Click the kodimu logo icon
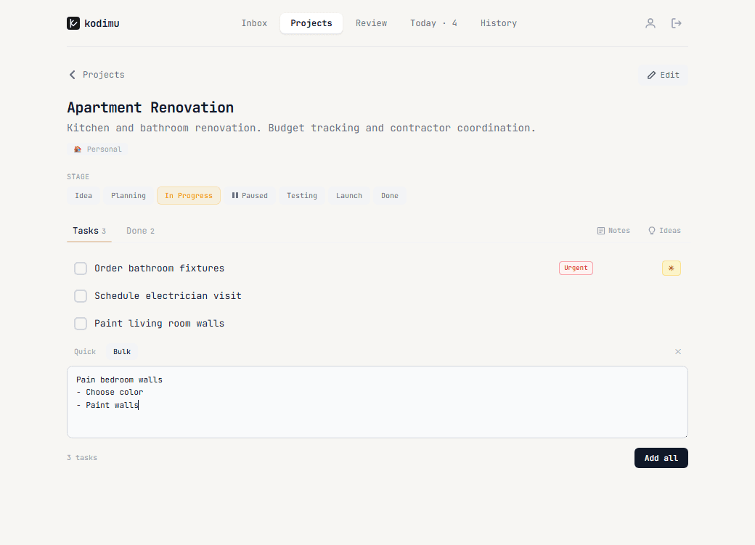 73,22
